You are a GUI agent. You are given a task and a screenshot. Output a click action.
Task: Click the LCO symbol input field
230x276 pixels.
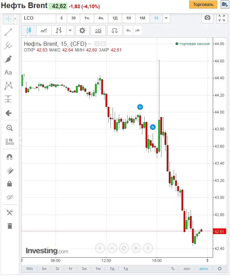39,18
